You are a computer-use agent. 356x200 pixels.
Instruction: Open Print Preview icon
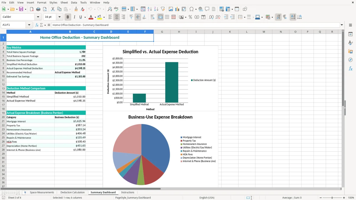[45, 9]
